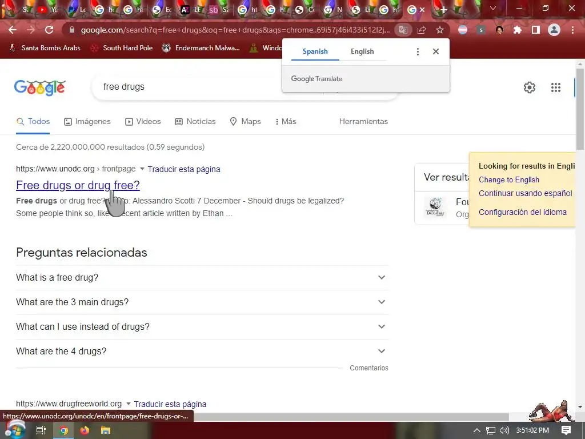The height and width of the screenshot is (439, 585).
Task: Open the Endermanch Malwa... bookmark
Action: pos(201,48)
